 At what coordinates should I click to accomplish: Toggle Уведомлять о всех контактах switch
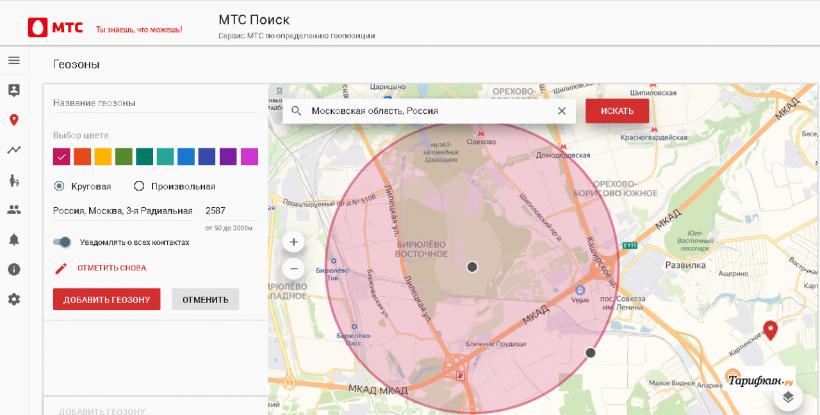[x=62, y=242]
